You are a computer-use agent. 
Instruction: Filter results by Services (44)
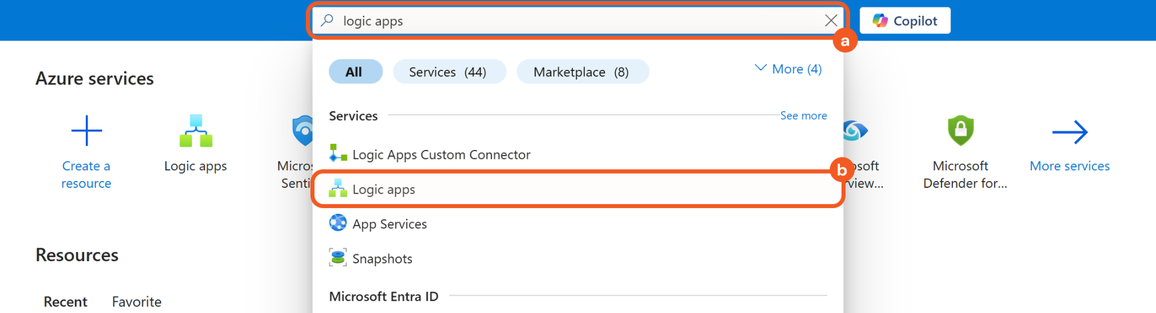pos(449,72)
